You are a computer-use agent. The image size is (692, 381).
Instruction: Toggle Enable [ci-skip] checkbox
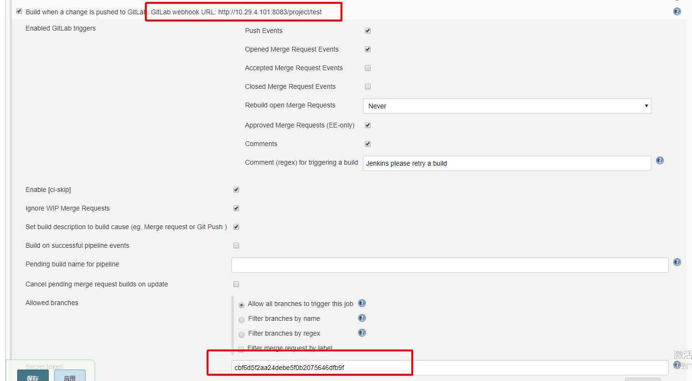click(236, 190)
